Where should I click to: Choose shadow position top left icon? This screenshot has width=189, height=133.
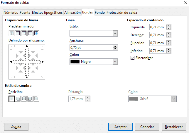[36, 99]
